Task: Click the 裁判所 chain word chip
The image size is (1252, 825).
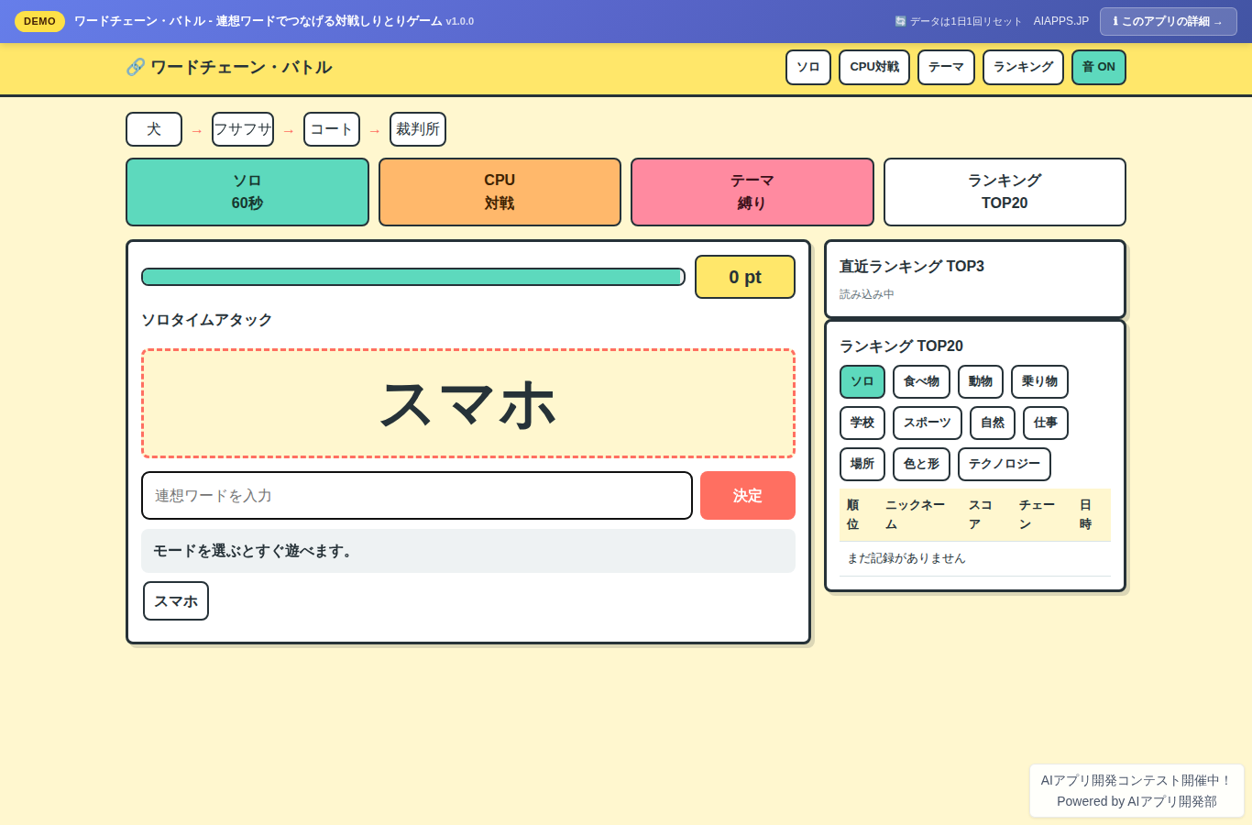Action: 418,129
